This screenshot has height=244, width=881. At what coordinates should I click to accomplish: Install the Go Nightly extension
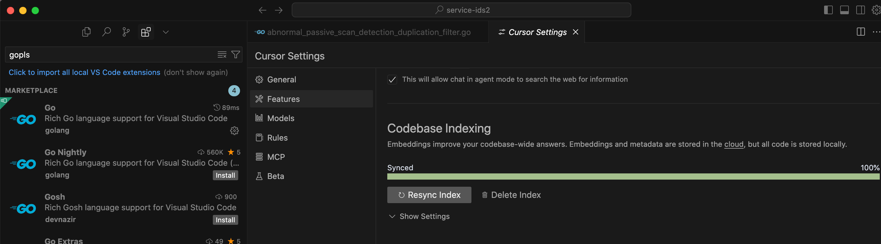click(x=225, y=176)
